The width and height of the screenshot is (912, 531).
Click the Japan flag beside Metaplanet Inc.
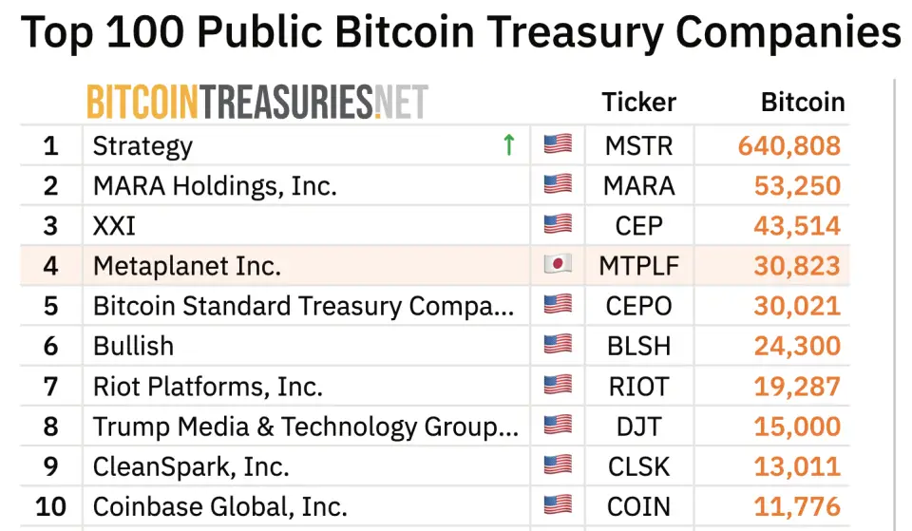click(558, 265)
